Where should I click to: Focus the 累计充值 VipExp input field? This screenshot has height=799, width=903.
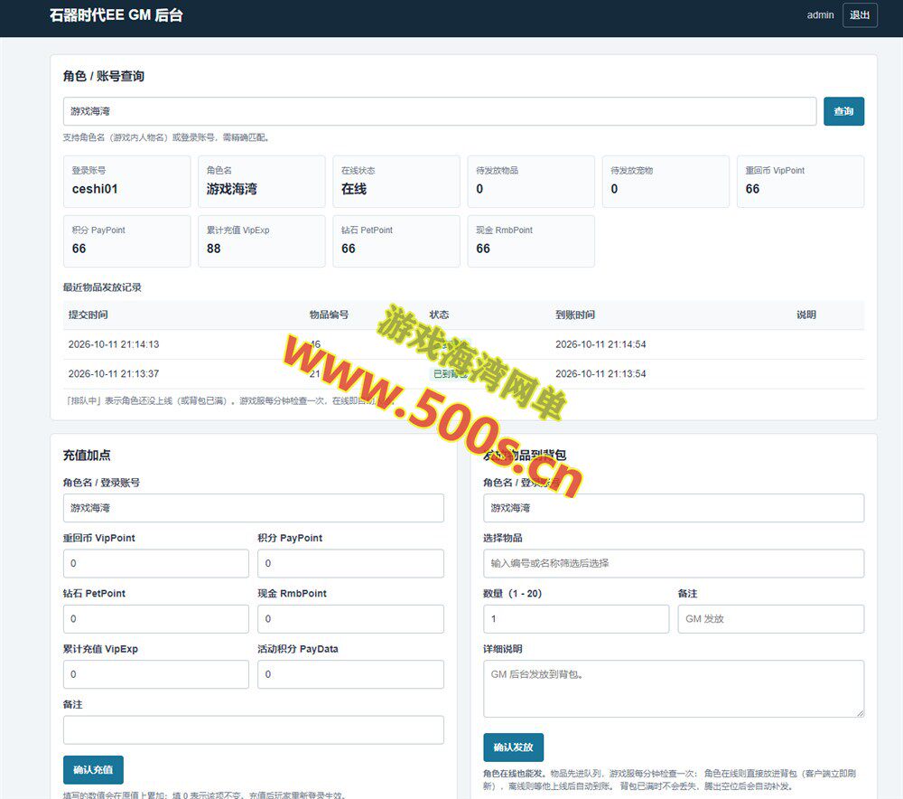pyautogui.click(x=156, y=674)
